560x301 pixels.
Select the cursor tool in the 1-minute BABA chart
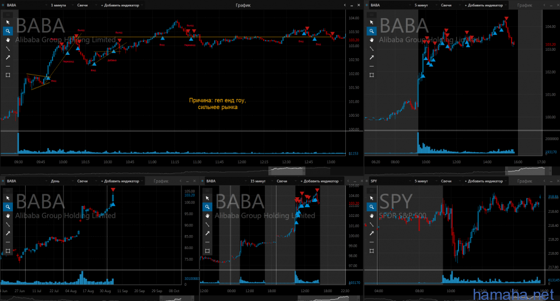tap(8, 22)
